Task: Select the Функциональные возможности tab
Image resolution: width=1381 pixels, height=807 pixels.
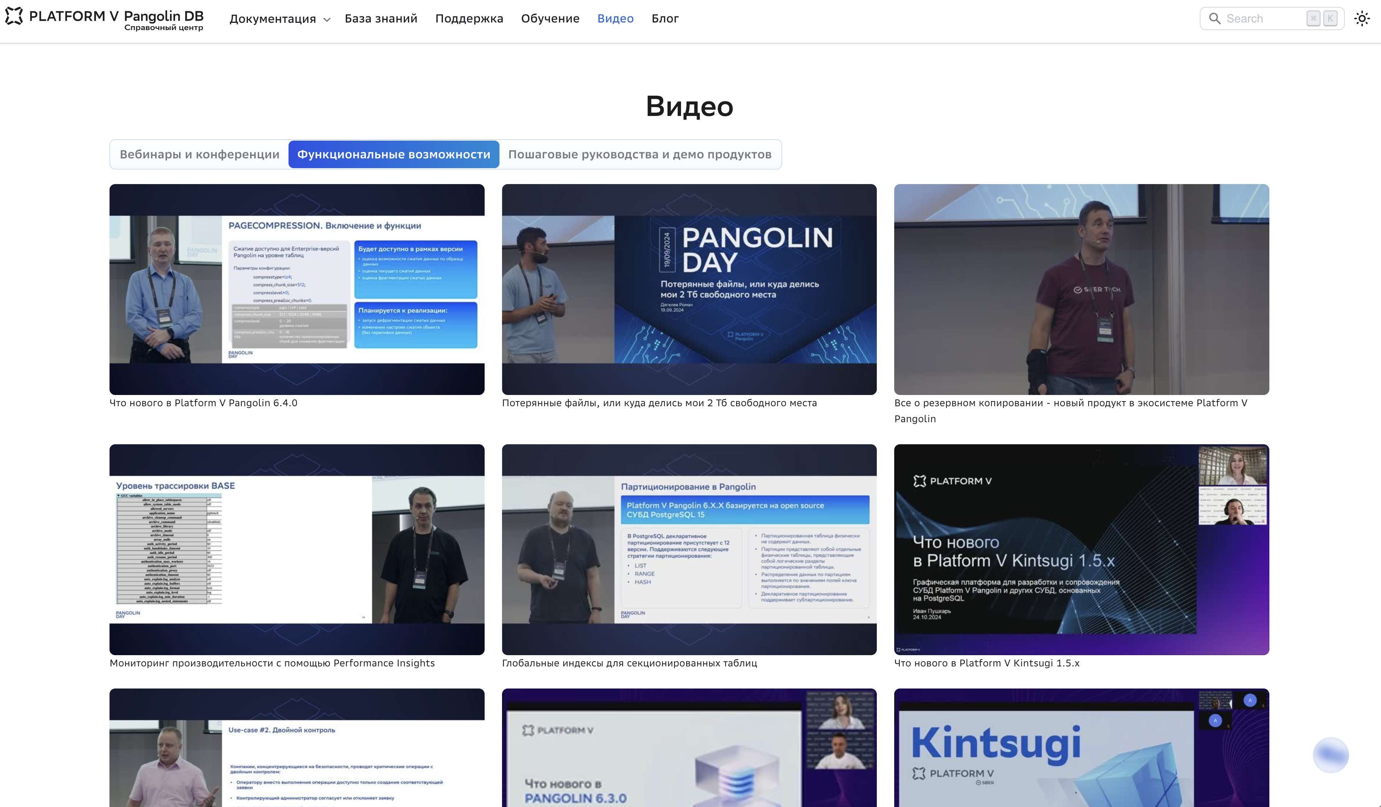Action: (x=394, y=154)
